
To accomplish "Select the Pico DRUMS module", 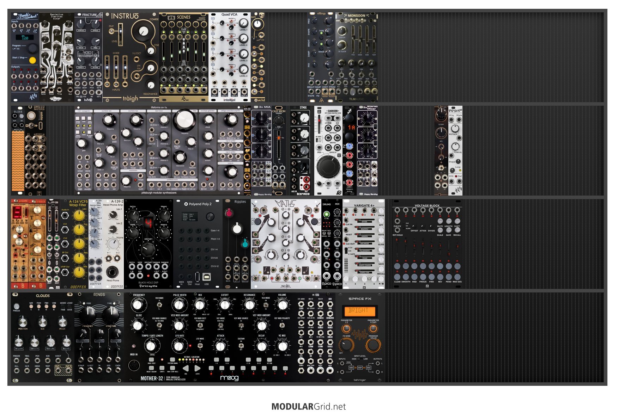I will (x=326, y=244).
